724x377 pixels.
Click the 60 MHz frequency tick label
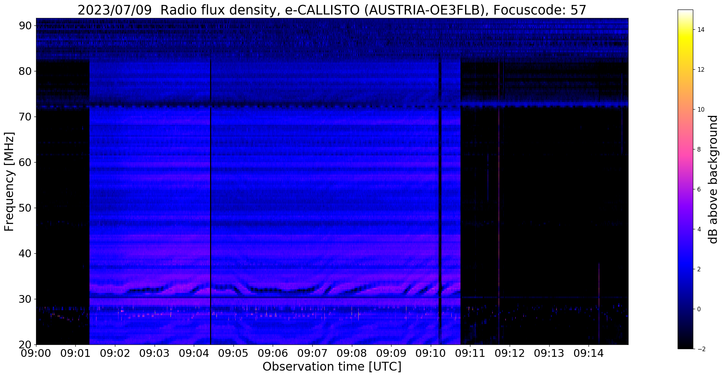25,162
